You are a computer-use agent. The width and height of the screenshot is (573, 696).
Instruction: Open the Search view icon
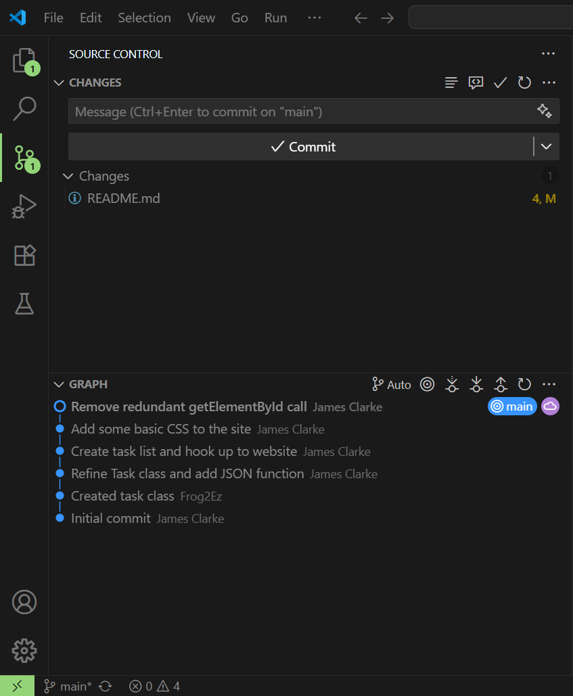[24, 108]
